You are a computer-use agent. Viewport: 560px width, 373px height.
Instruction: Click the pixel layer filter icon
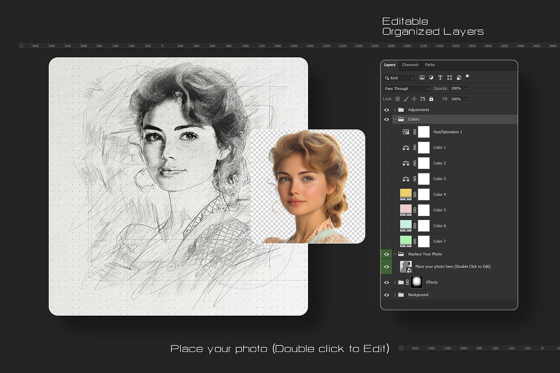point(422,78)
